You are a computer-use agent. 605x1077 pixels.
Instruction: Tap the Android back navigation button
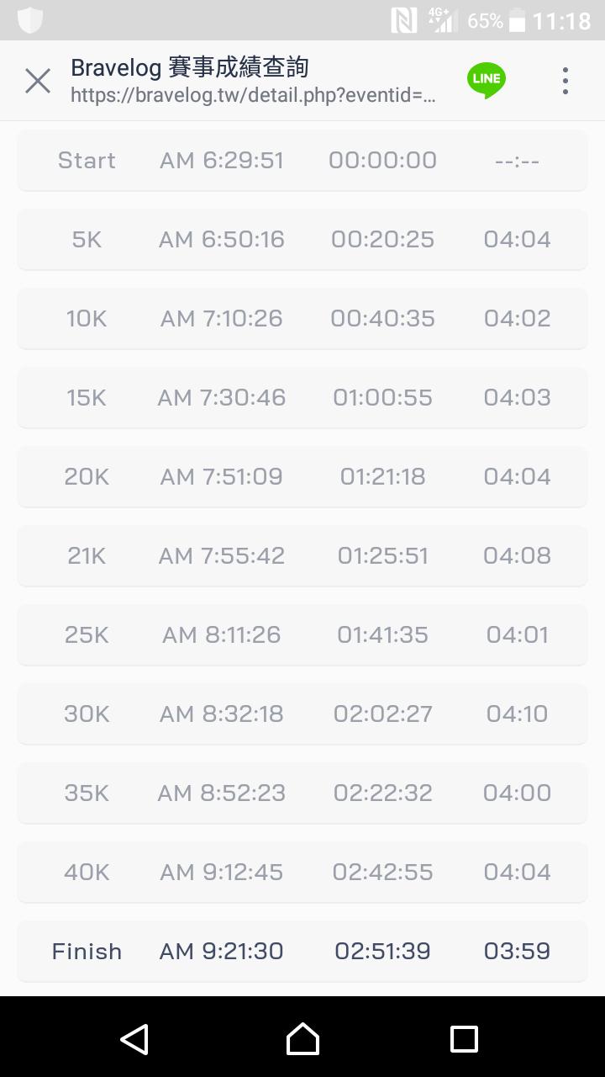click(134, 1038)
